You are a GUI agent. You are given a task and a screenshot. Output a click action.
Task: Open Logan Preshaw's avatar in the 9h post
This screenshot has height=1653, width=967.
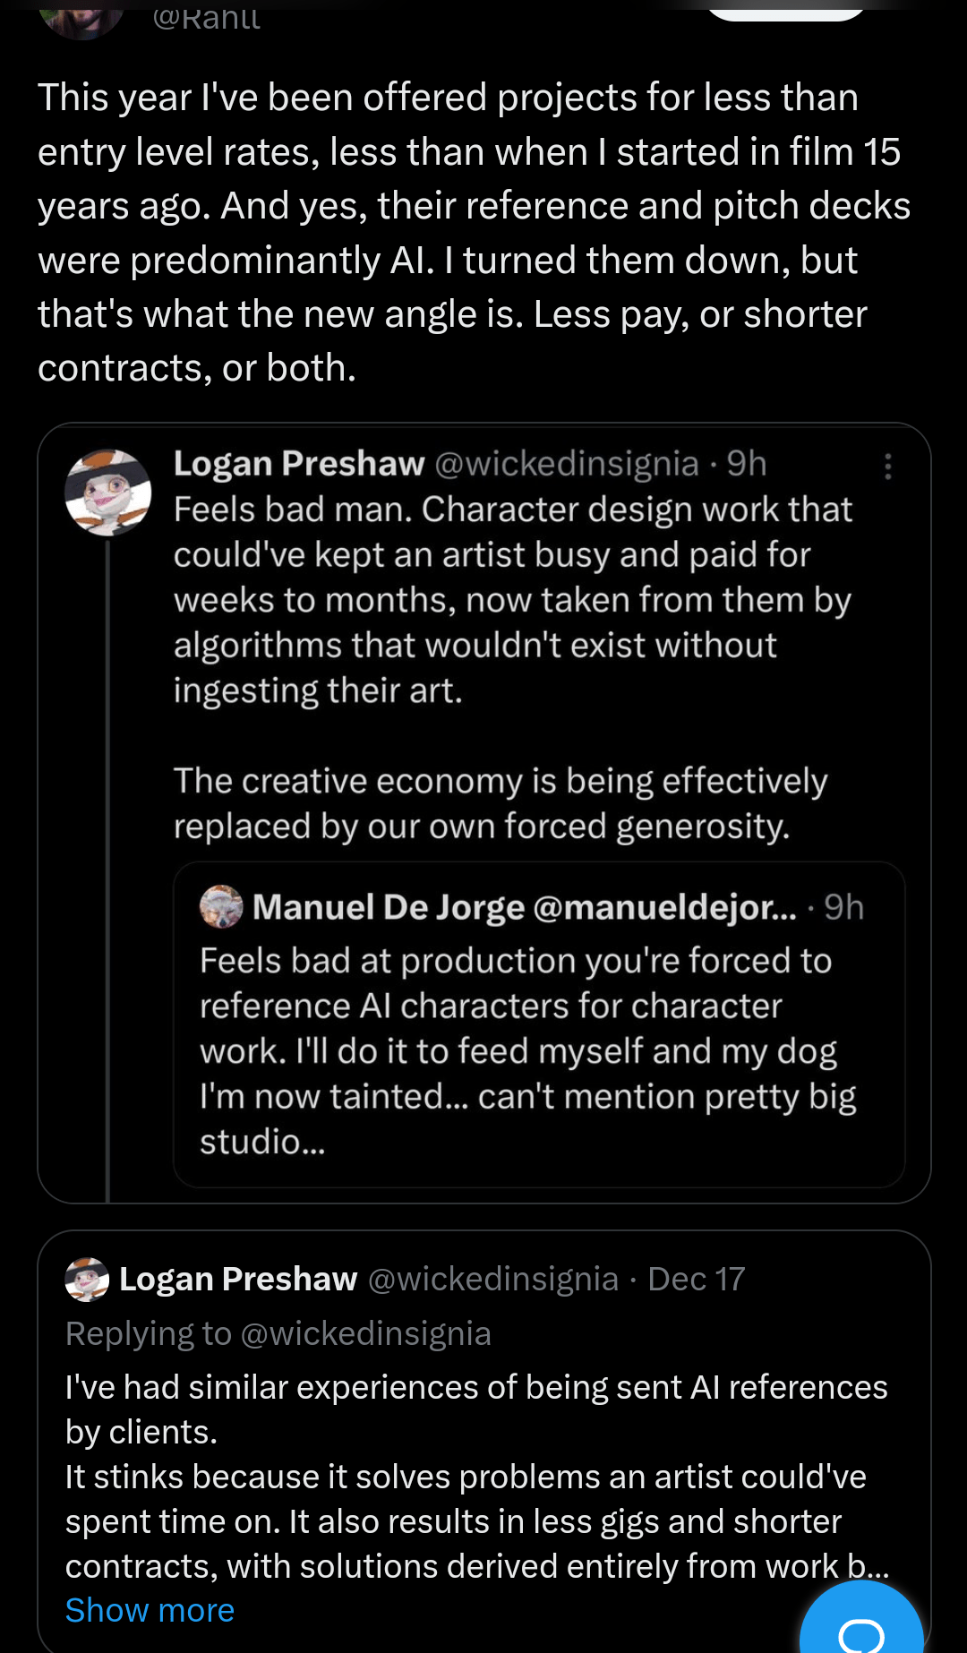108,492
